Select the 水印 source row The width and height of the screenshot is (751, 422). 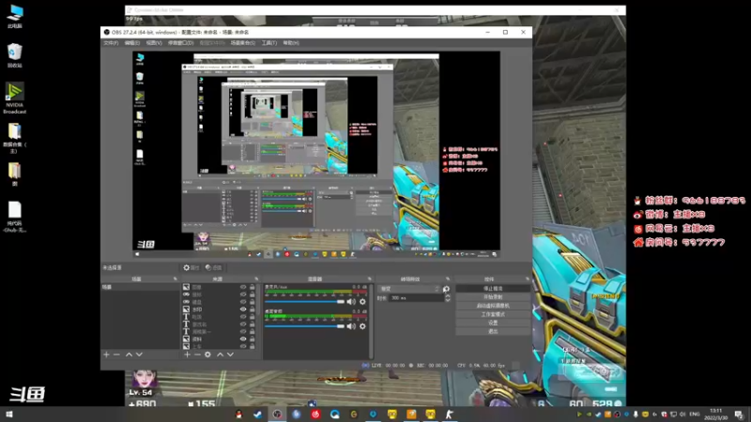[x=218, y=309]
